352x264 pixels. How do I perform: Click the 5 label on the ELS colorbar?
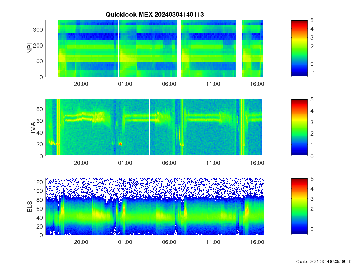313,179
